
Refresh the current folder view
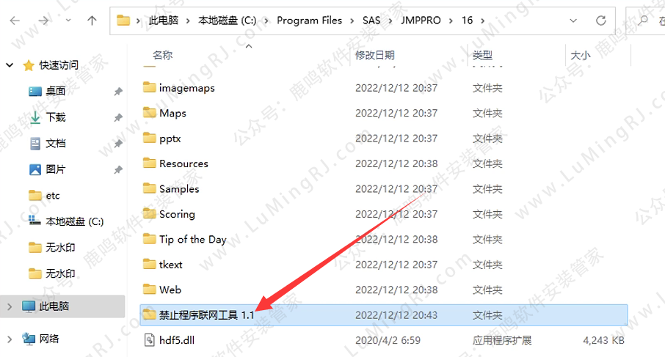point(600,21)
